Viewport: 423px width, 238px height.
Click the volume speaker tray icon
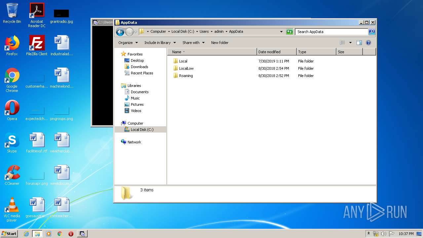(384, 234)
